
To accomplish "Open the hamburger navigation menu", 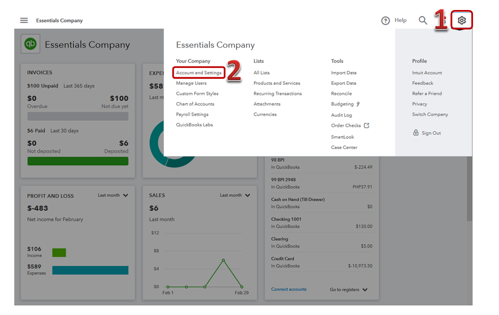I will click(x=24, y=20).
